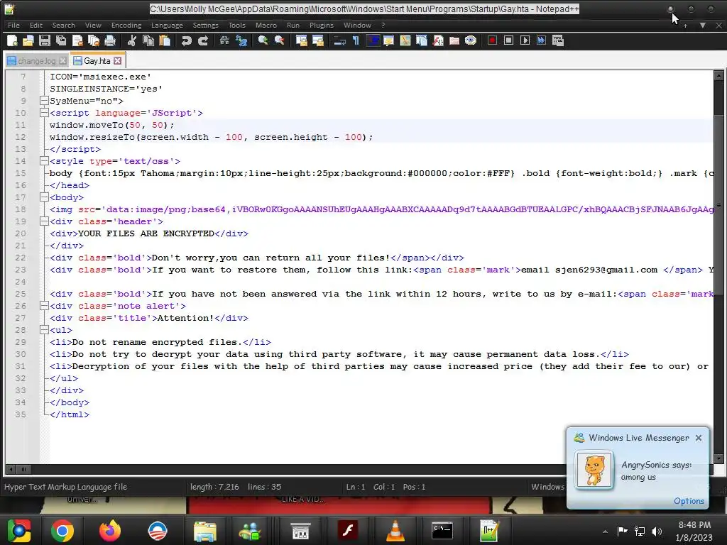Collapse the note alert div at line 26
Screen dimensions: 727x545
(x=44, y=305)
